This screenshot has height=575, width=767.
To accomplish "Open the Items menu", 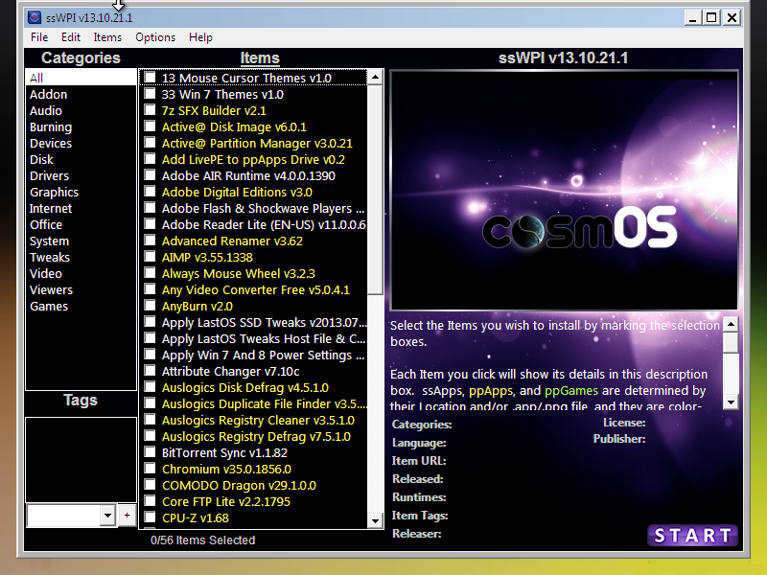I will tap(107, 37).
